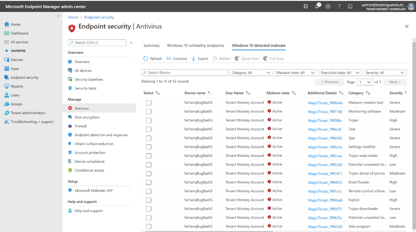Click the Tenant administration icon
Viewport: 416px width, 232px height.
point(7,113)
